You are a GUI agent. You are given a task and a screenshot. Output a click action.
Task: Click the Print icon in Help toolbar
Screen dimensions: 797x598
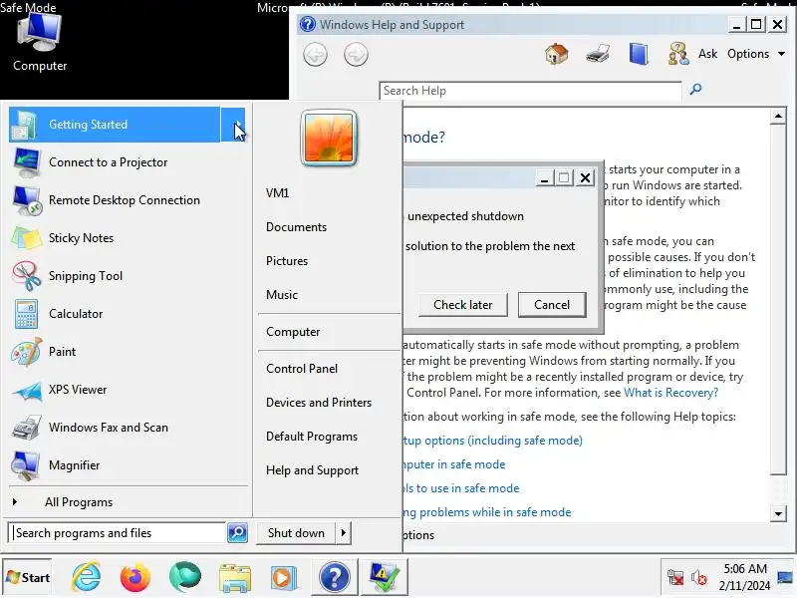click(x=598, y=54)
